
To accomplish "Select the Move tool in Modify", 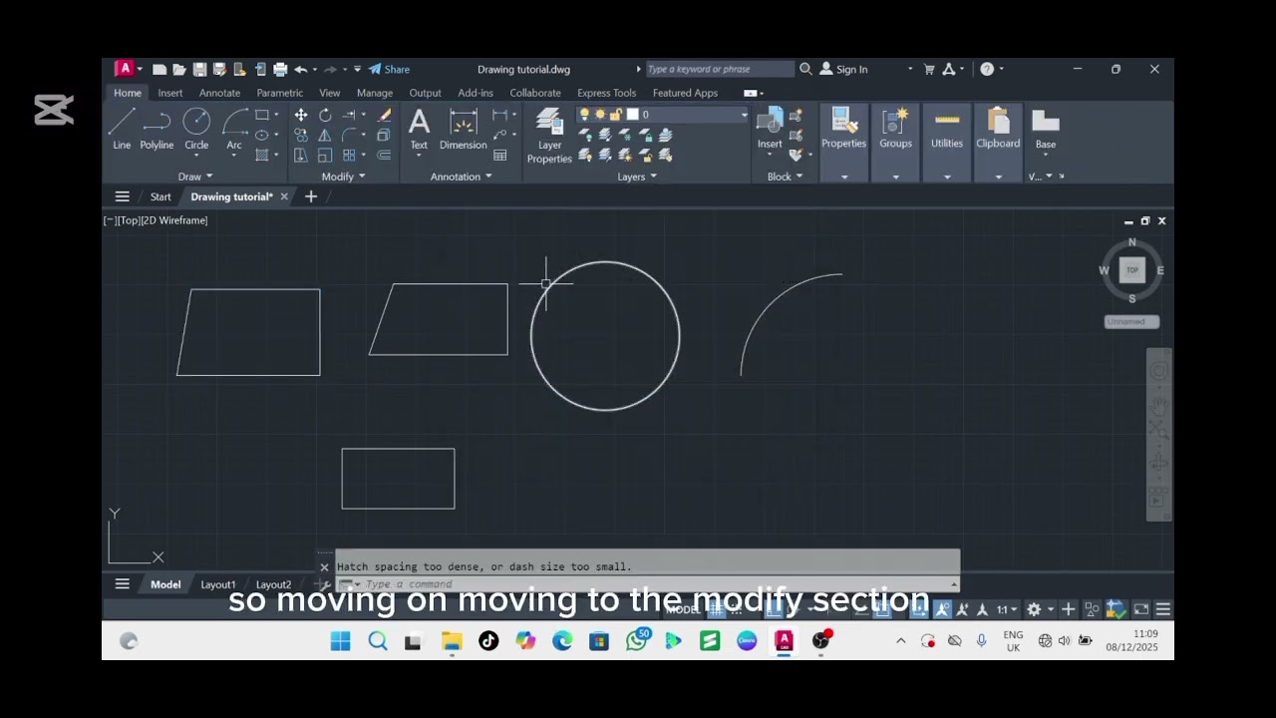I will [x=300, y=115].
